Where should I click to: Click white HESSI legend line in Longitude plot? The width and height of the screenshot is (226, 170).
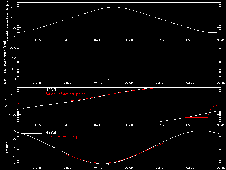pyautogui.click(x=31, y=91)
